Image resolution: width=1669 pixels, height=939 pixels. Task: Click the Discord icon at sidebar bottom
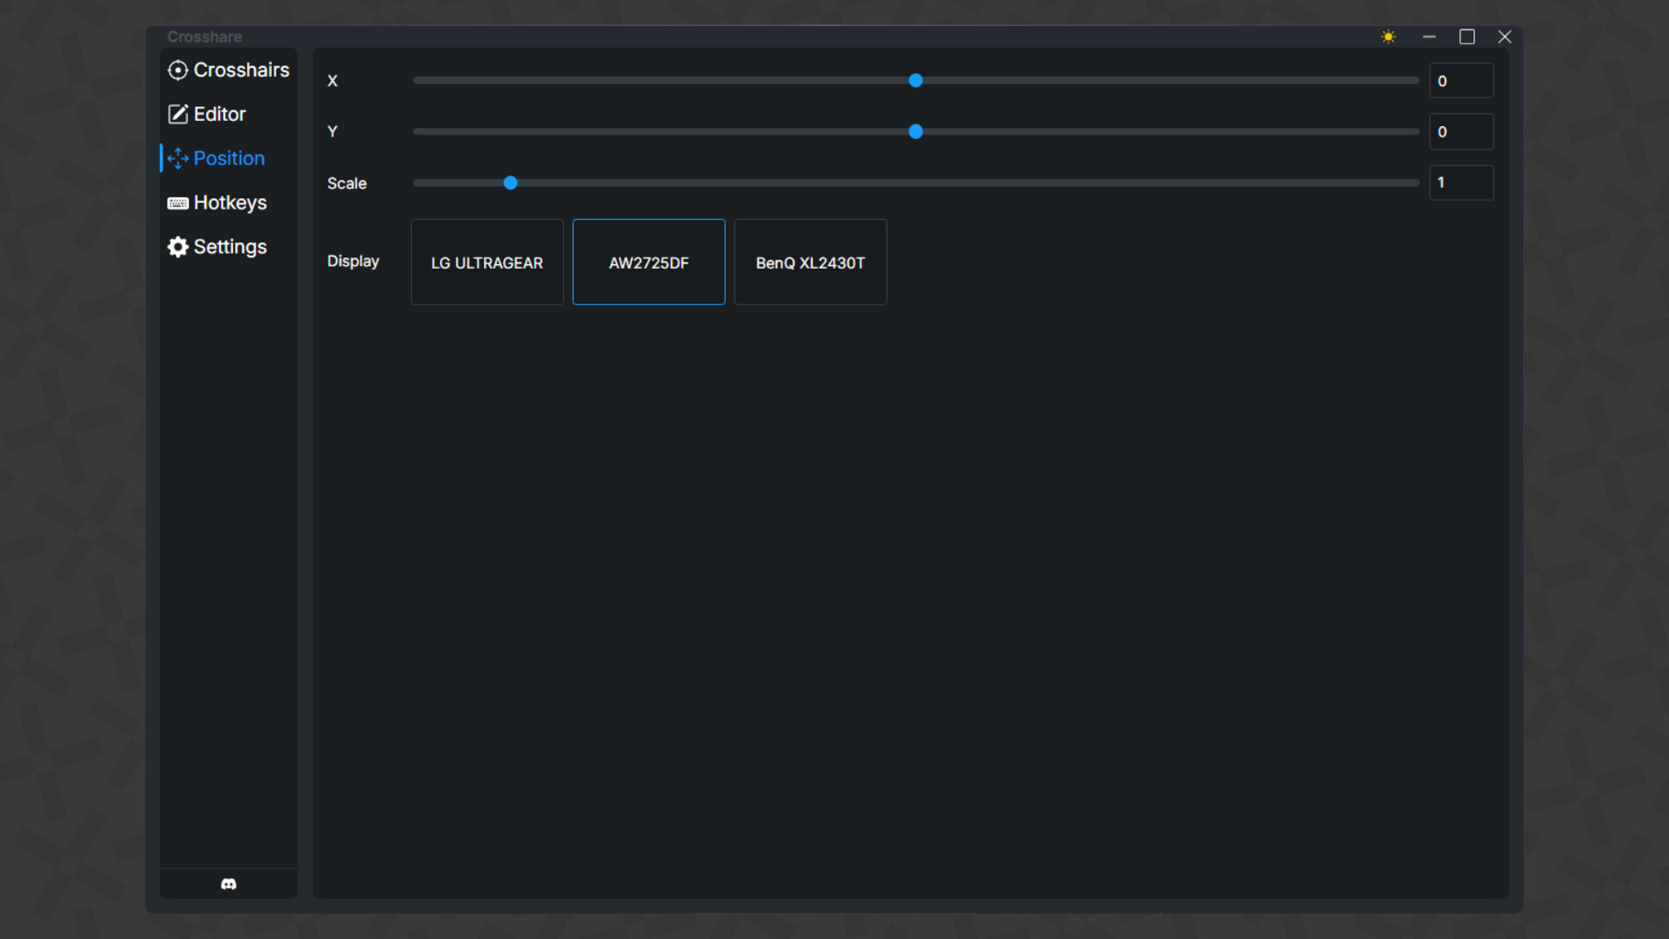228,883
